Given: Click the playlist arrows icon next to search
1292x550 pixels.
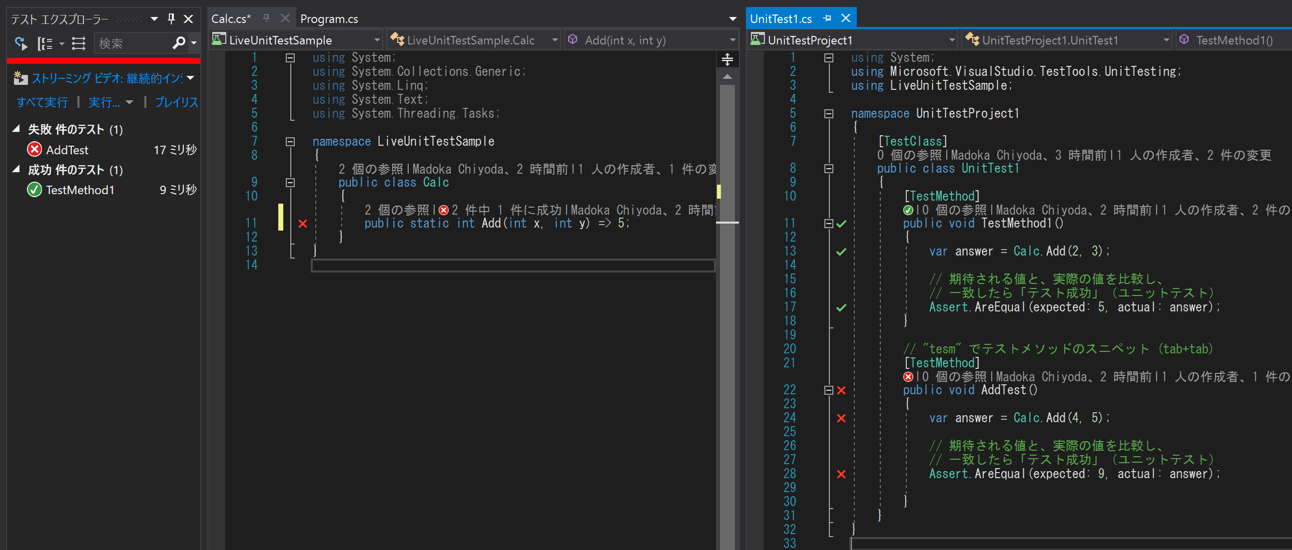Looking at the screenshot, I should (x=79, y=43).
